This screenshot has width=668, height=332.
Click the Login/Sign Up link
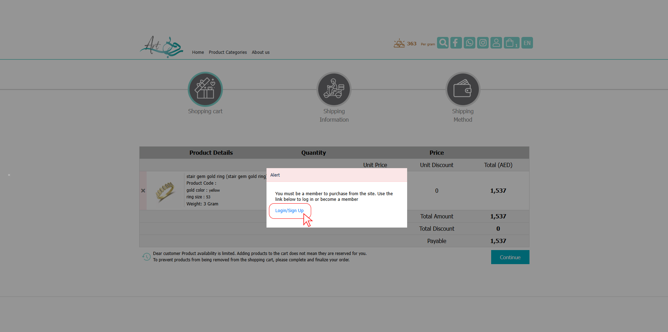[289, 211]
